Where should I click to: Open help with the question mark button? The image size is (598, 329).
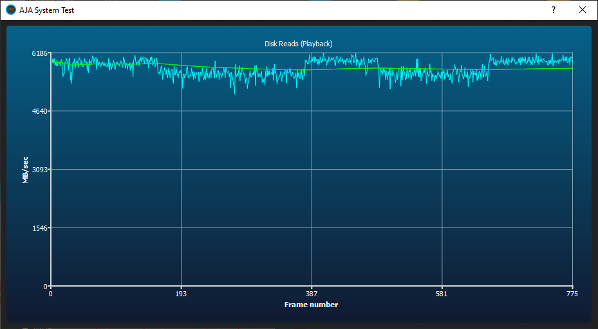pos(553,10)
